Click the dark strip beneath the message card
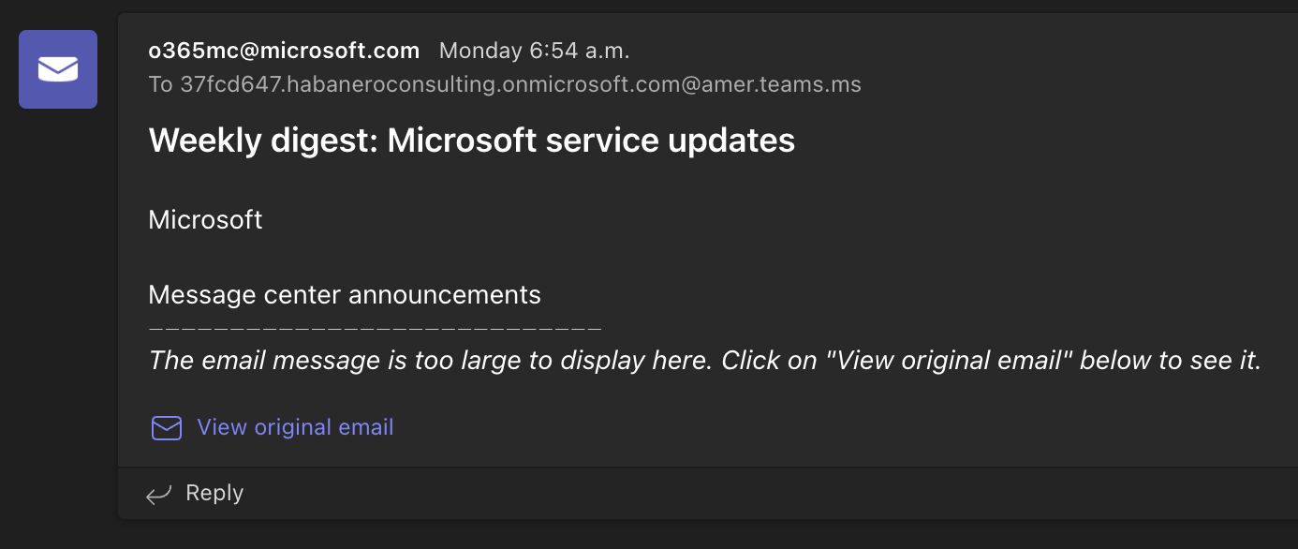 click(656, 535)
